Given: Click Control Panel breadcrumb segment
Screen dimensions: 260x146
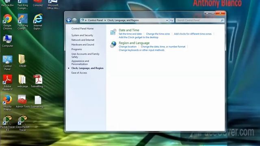Looking at the screenshot, I should coord(95,20).
